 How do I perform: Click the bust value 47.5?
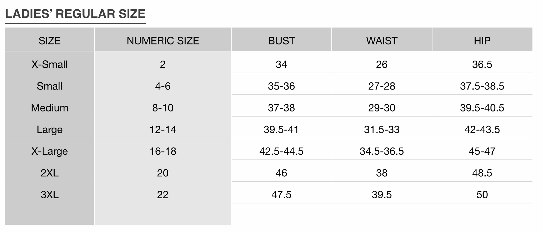click(281, 195)
